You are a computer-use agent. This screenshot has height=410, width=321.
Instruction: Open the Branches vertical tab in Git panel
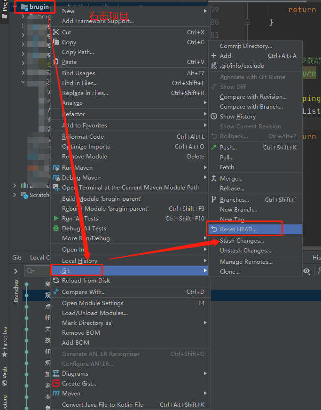point(16,291)
